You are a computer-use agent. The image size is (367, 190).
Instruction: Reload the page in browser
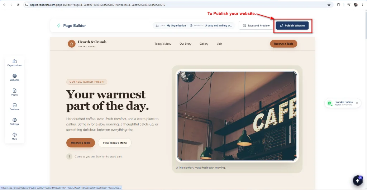click(18, 5)
